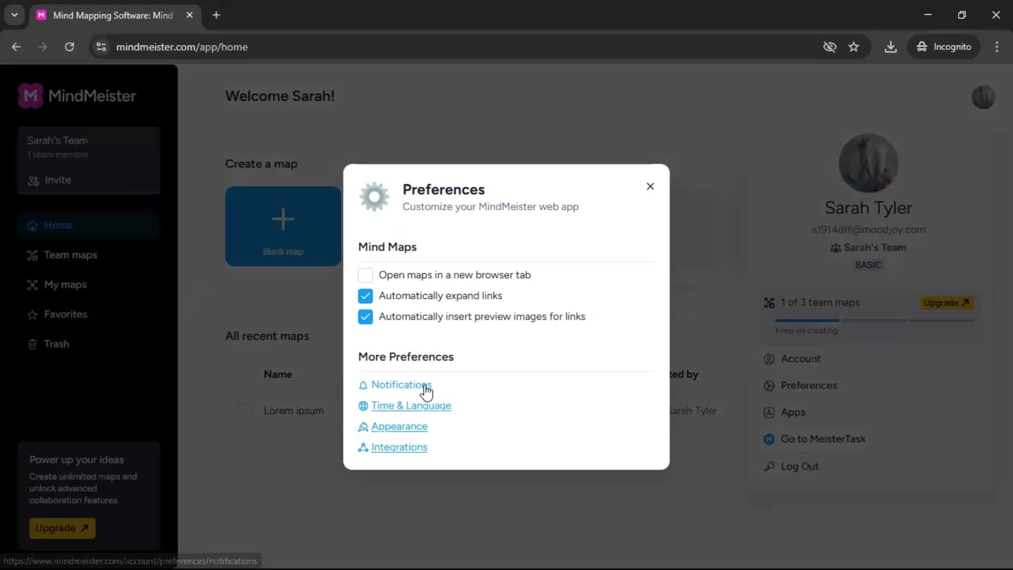Close the Mind Mapping Software tab
1013x570 pixels.
point(189,15)
